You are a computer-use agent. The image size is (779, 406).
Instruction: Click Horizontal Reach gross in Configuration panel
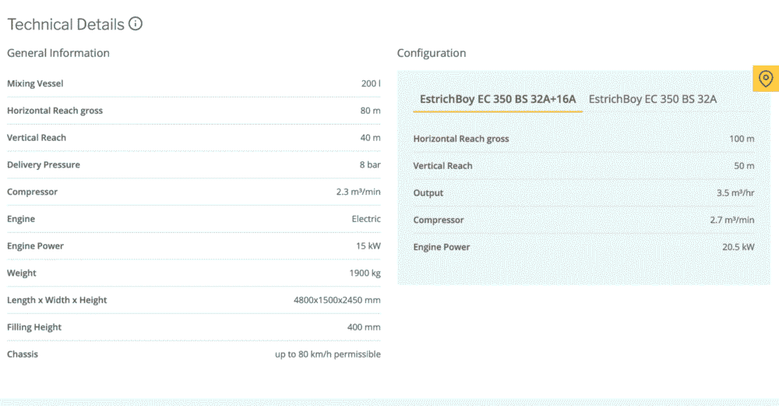(x=461, y=139)
